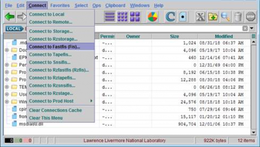260x147 pixels.
Task: Open the colorful pie chart icon
Action: (152, 17)
